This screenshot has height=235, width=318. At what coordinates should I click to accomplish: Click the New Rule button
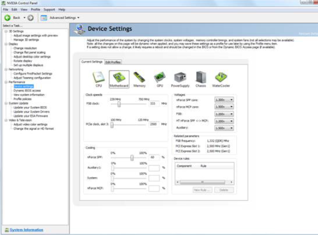click(202, 190)
